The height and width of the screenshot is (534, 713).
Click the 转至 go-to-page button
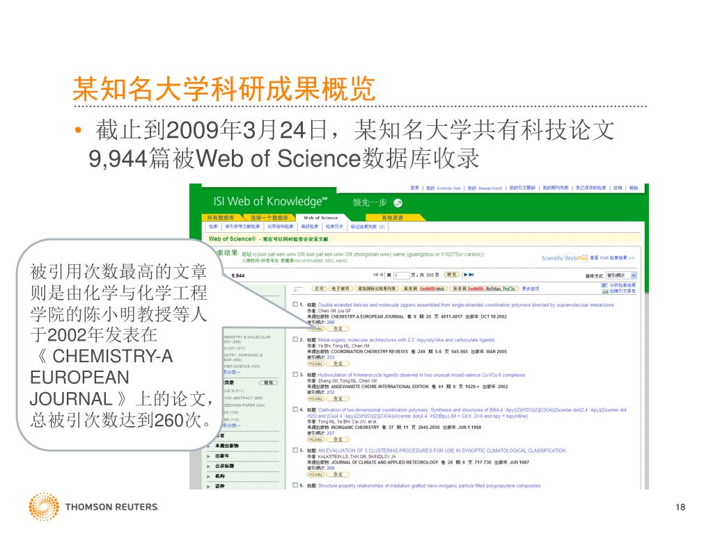(451, 275)
